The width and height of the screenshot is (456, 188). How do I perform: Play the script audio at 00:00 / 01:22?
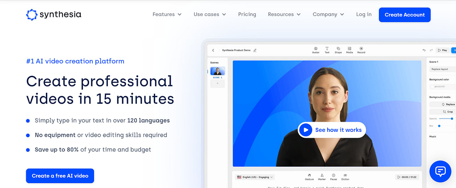(x=407, y=177)
